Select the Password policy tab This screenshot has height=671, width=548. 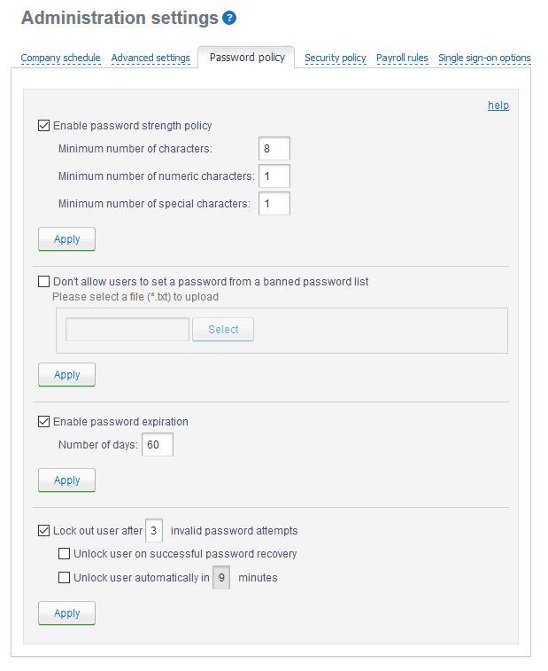coord(247,58)
